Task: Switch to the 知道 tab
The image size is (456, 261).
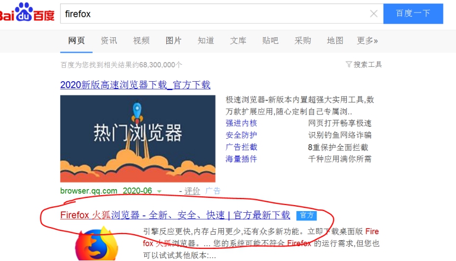Action: pos(206,41)
